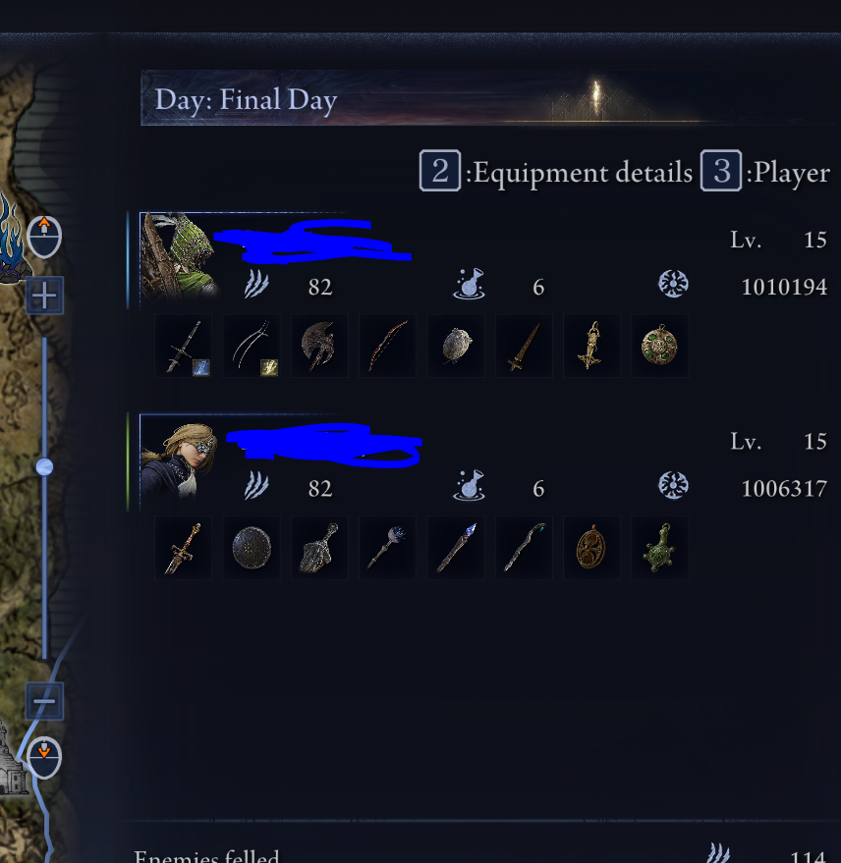Click the mouse scroll-down icon below zoom slider
Screen dimensions: 841x863
click(x=44, y=757)
